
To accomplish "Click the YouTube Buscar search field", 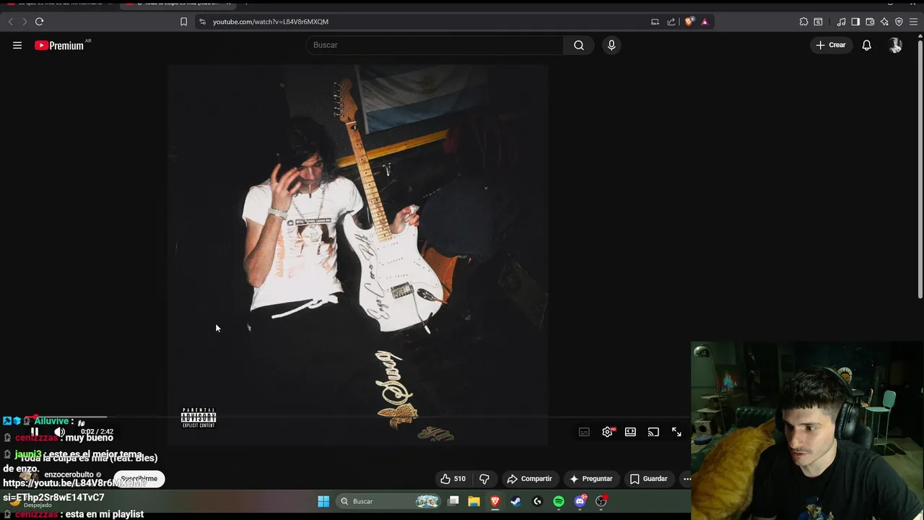I will click(x=435, y=45).
